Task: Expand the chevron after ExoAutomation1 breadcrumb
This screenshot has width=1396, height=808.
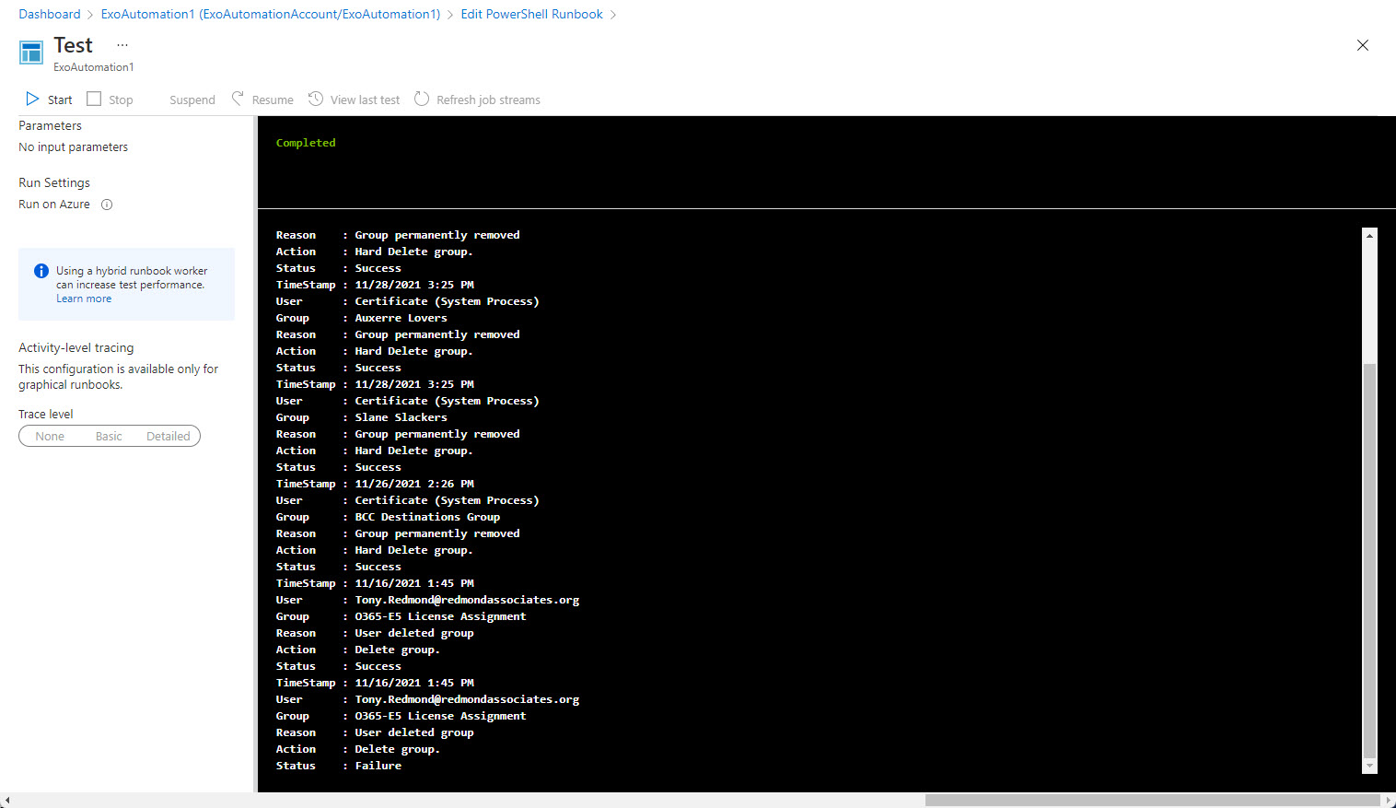Action: click(x=449, y=14)
